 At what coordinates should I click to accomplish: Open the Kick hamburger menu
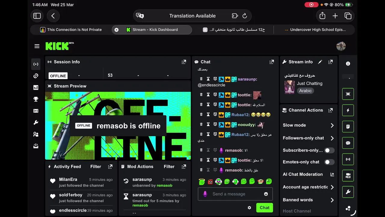click(37, 46)
